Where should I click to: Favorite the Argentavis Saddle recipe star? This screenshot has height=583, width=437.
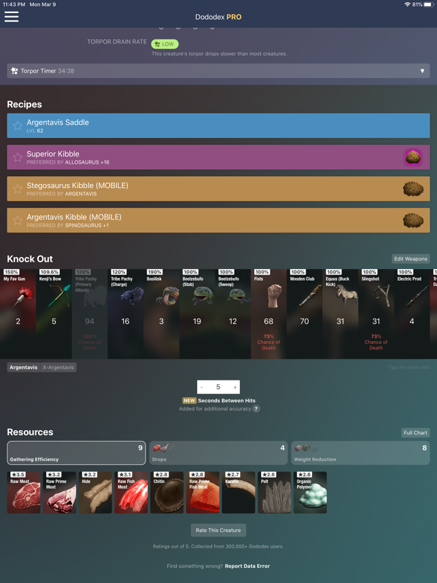tap(18, 126)
